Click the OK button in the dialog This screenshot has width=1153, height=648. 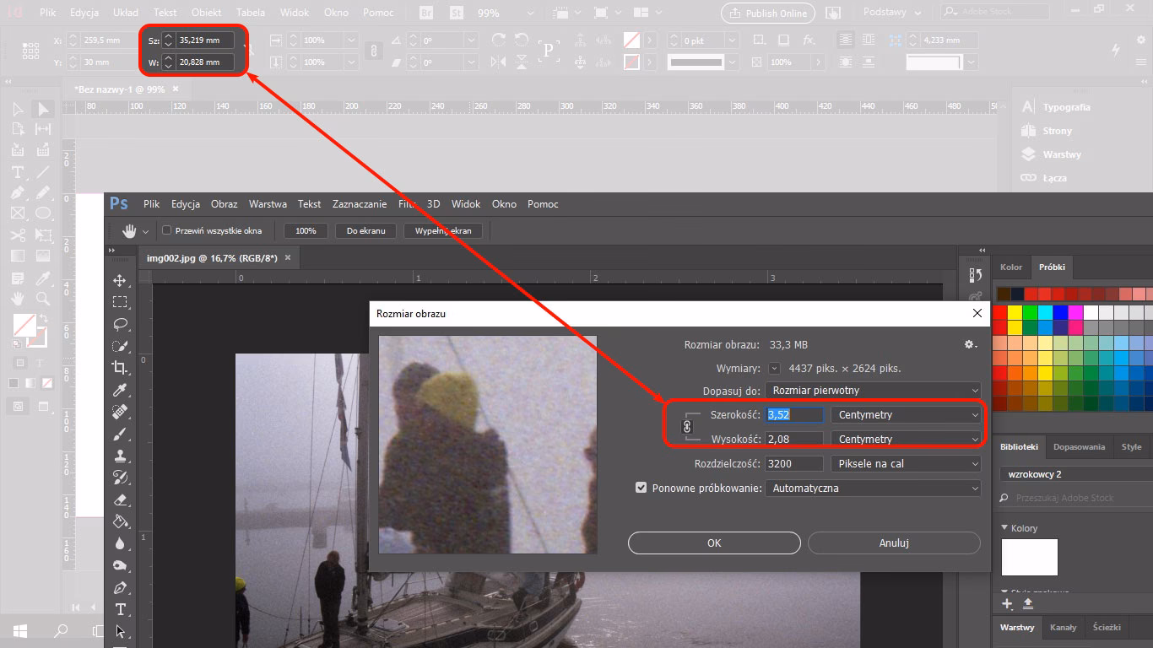tap(713, 543)
